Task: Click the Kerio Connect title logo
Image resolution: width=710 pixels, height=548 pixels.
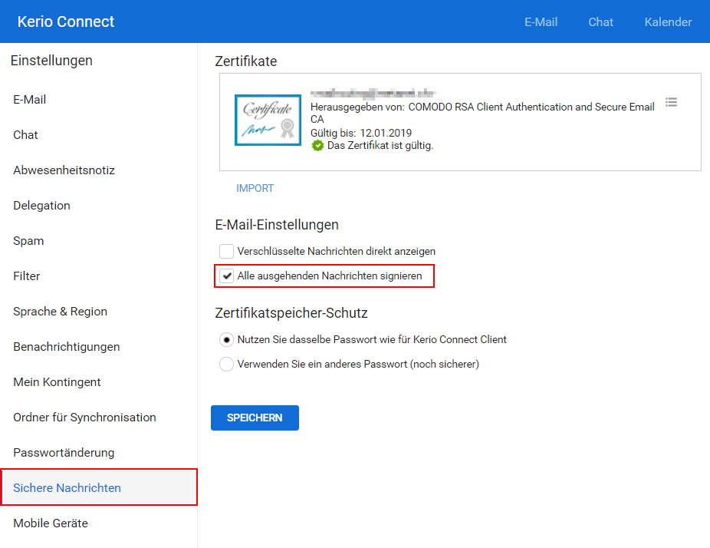Action: click(66, 22)
